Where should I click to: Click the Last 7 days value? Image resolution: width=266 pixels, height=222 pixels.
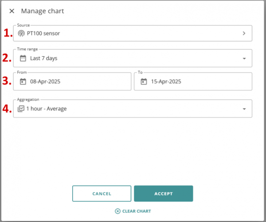click(x=43, y=58)
